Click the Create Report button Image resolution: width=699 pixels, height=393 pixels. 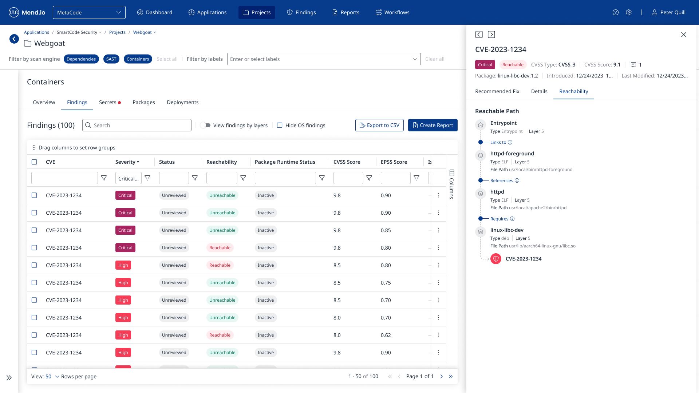pyautogui.click(x=433, y=125)
